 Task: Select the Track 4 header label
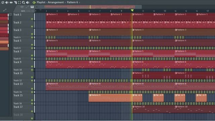click(17, 37)
